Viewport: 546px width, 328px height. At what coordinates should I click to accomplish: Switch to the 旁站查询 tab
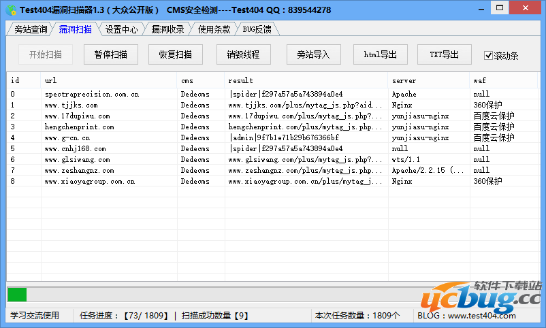point(31,29)
